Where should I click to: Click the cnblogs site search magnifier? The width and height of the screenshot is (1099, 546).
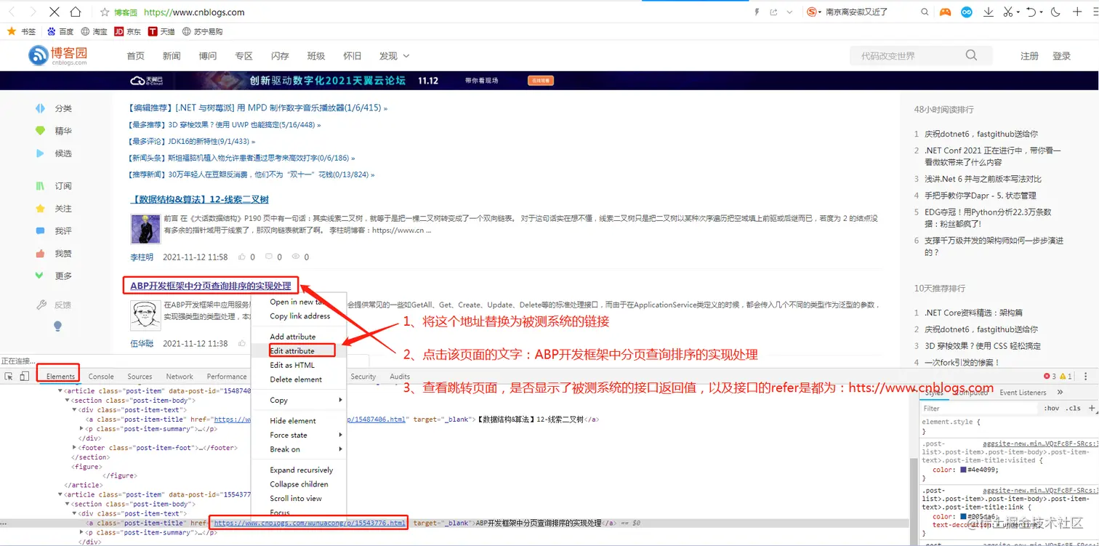click(x=971, y=55)
